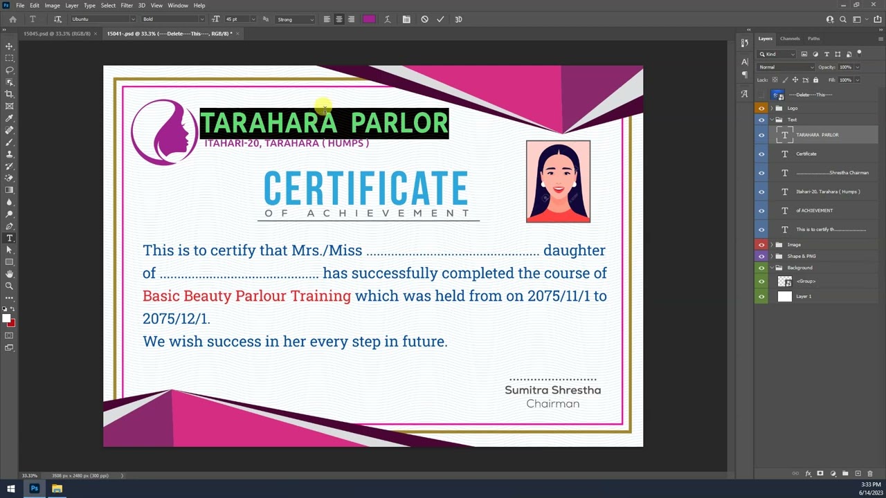Cancel current text edits

pyautogui.click(x=424, y=19)
